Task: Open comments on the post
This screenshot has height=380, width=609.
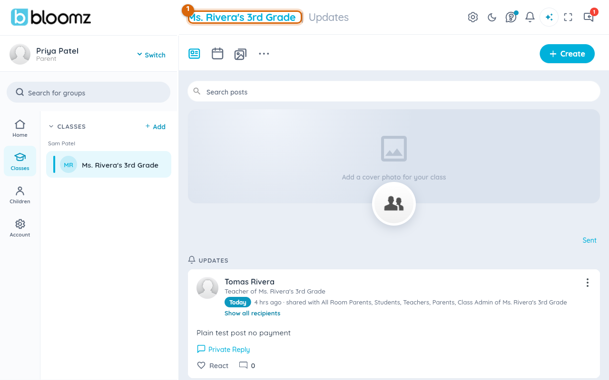Action: point(247,365)
